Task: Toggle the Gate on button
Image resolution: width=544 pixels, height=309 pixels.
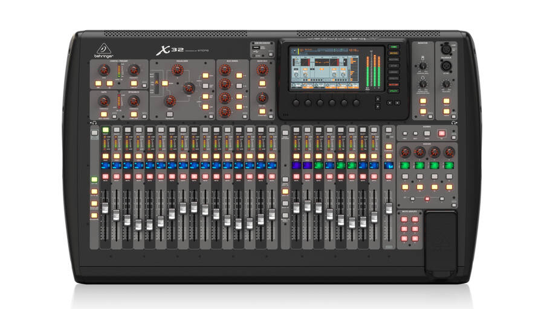Action: pyautogui.click(x=104, y=114)
